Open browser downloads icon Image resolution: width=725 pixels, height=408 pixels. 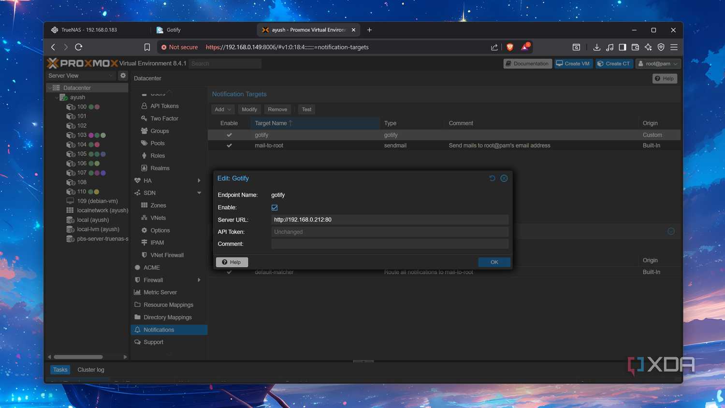tap(597, 47)
